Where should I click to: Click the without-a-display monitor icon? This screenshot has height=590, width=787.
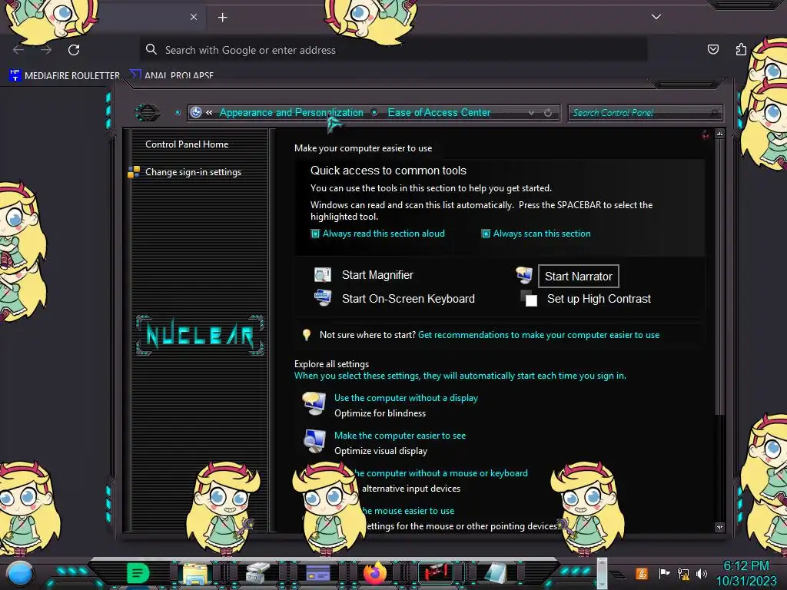(x=314, y=404)
